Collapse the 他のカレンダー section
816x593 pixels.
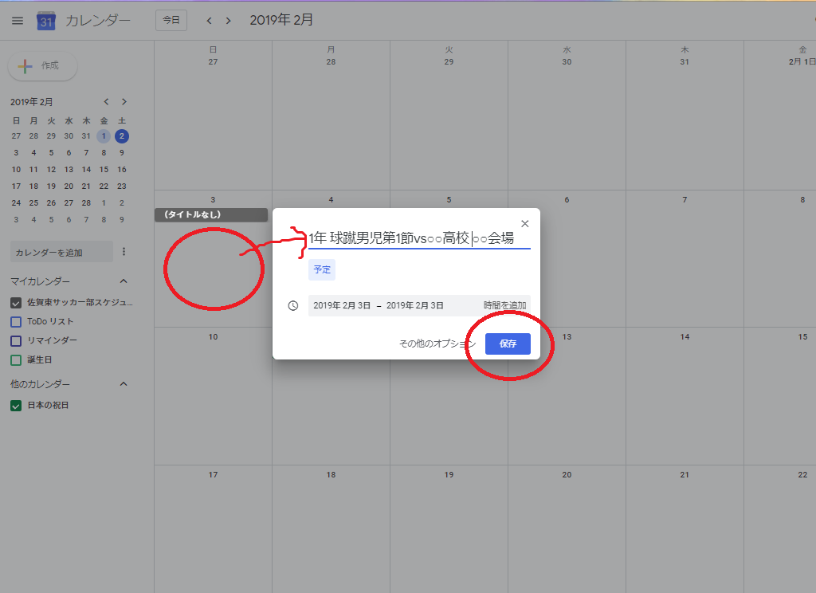tap(124, 384)
